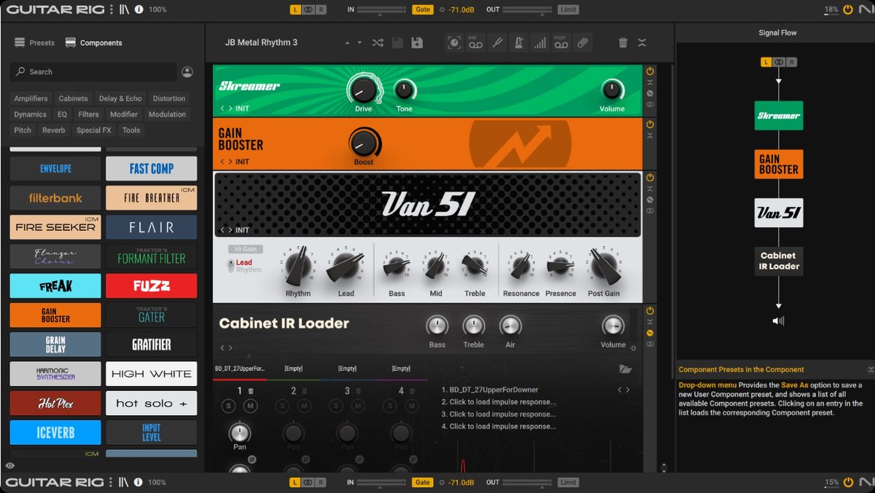Open the macros knob-frame tool icon
Image resolution: width=875 pixels, height=493 pixels.
[454, 43]
